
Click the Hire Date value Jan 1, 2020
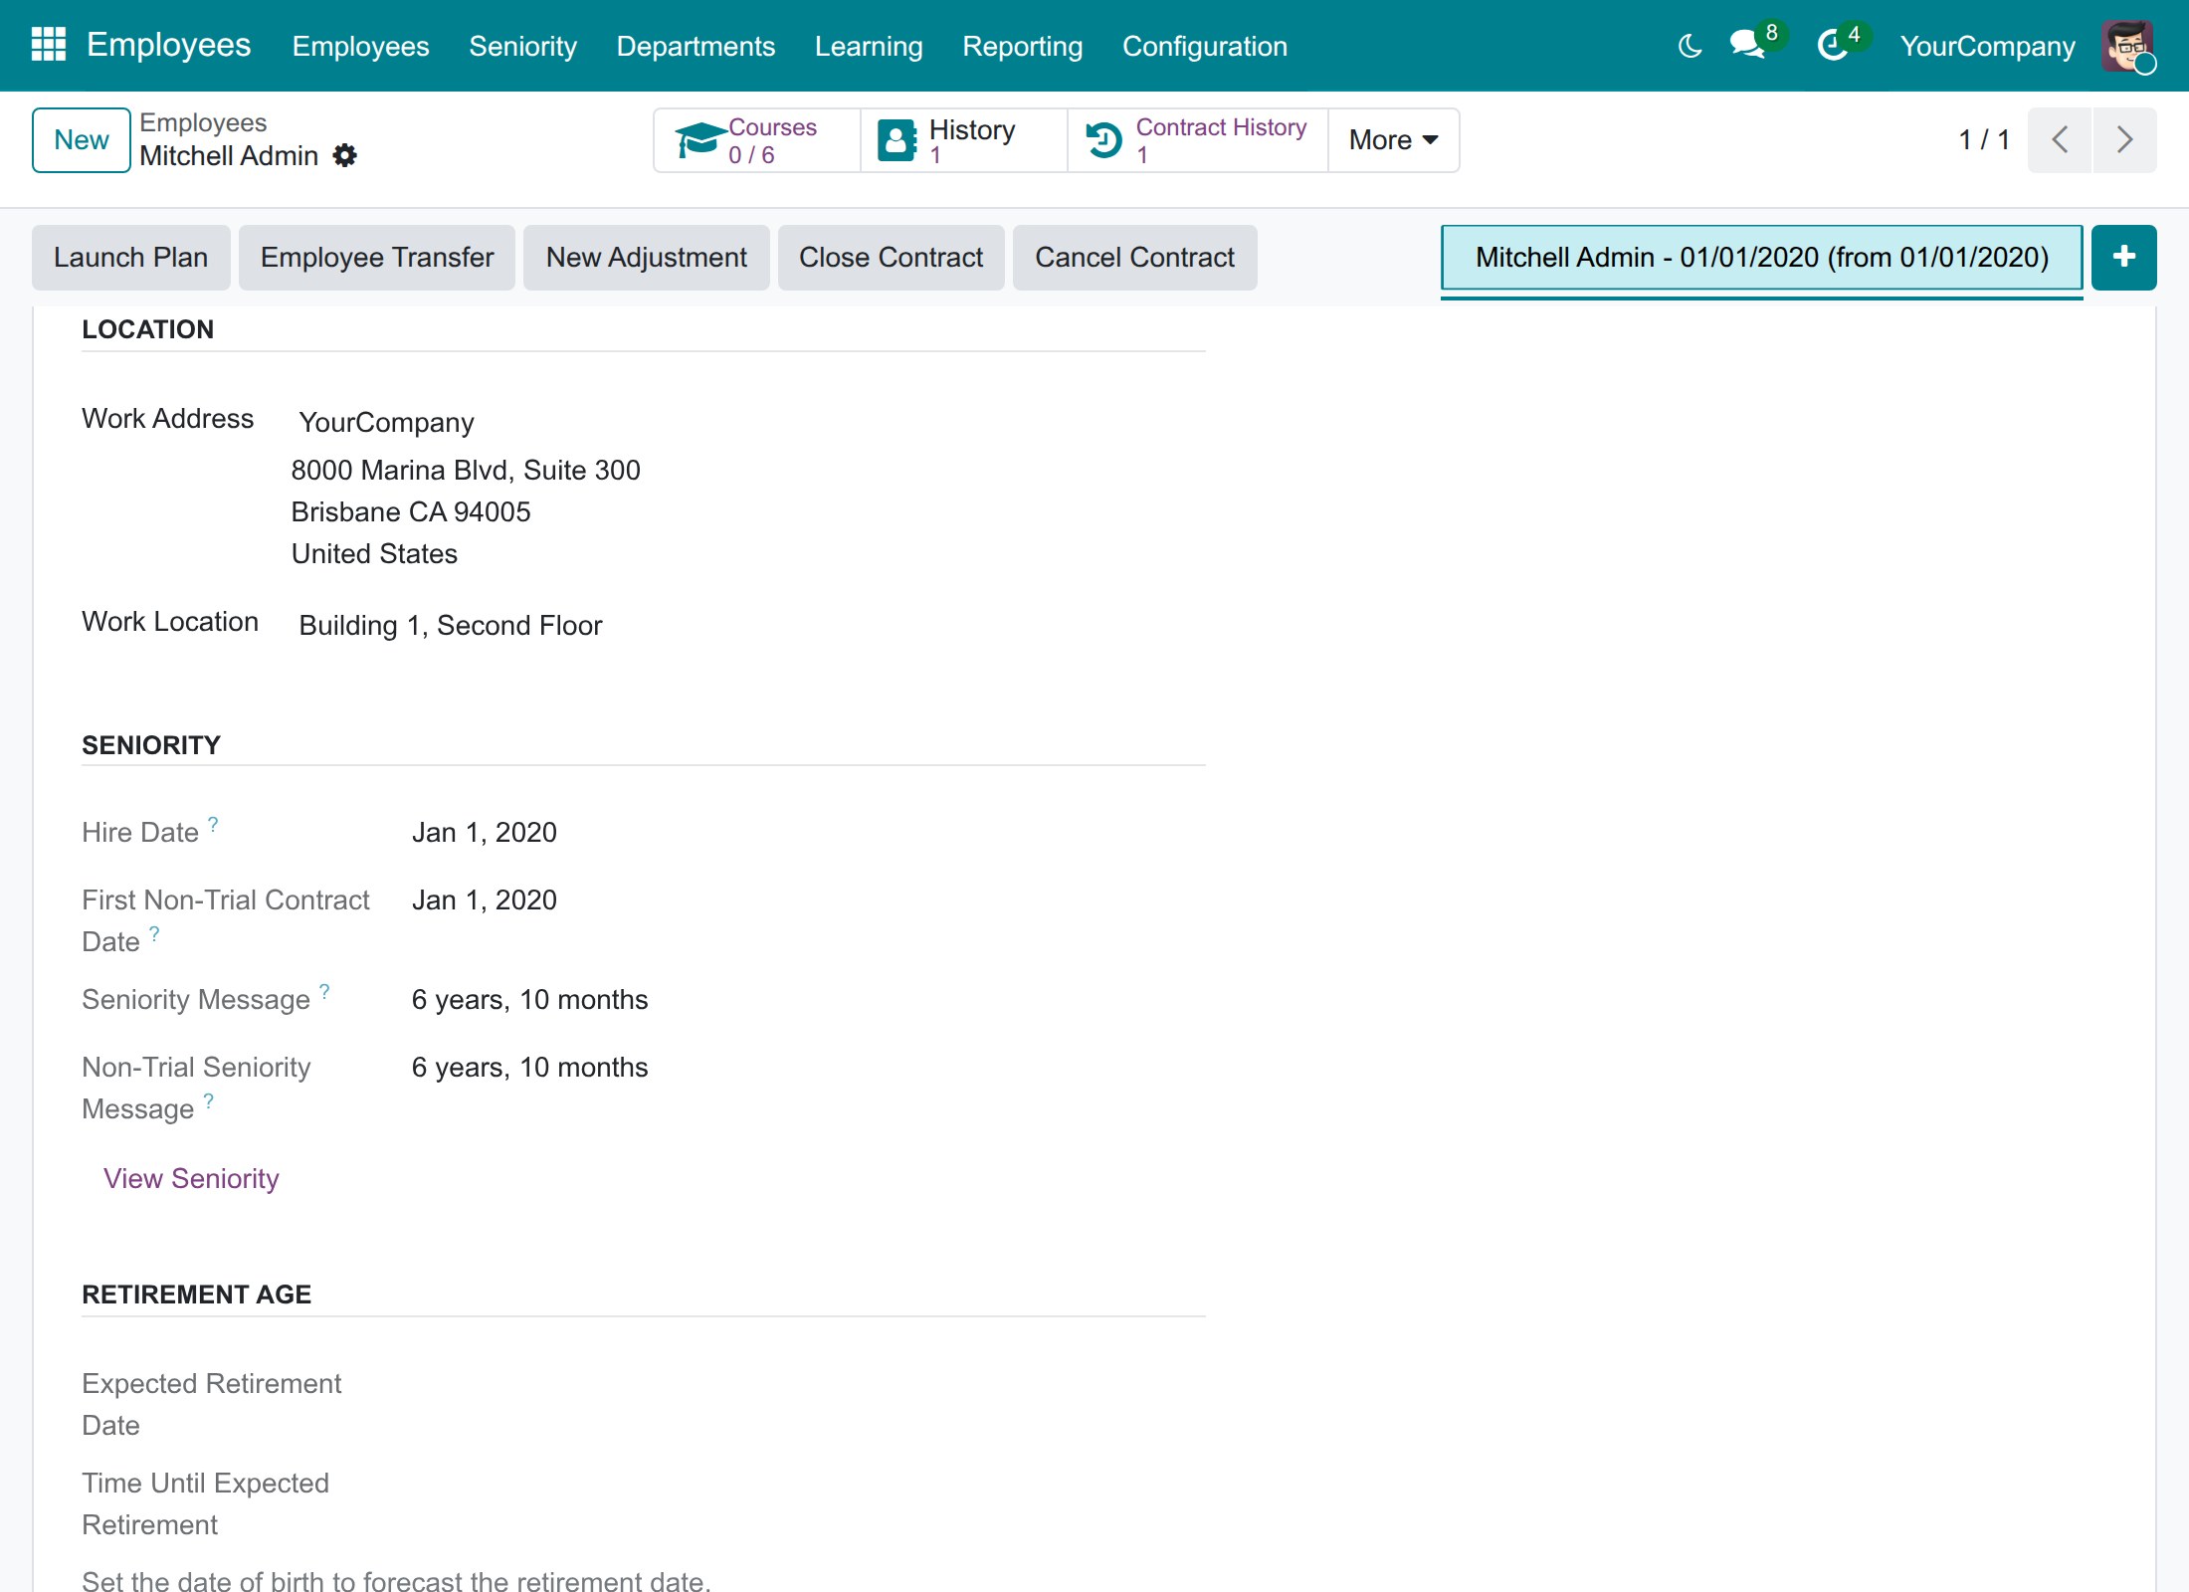[x=485, y=833]
